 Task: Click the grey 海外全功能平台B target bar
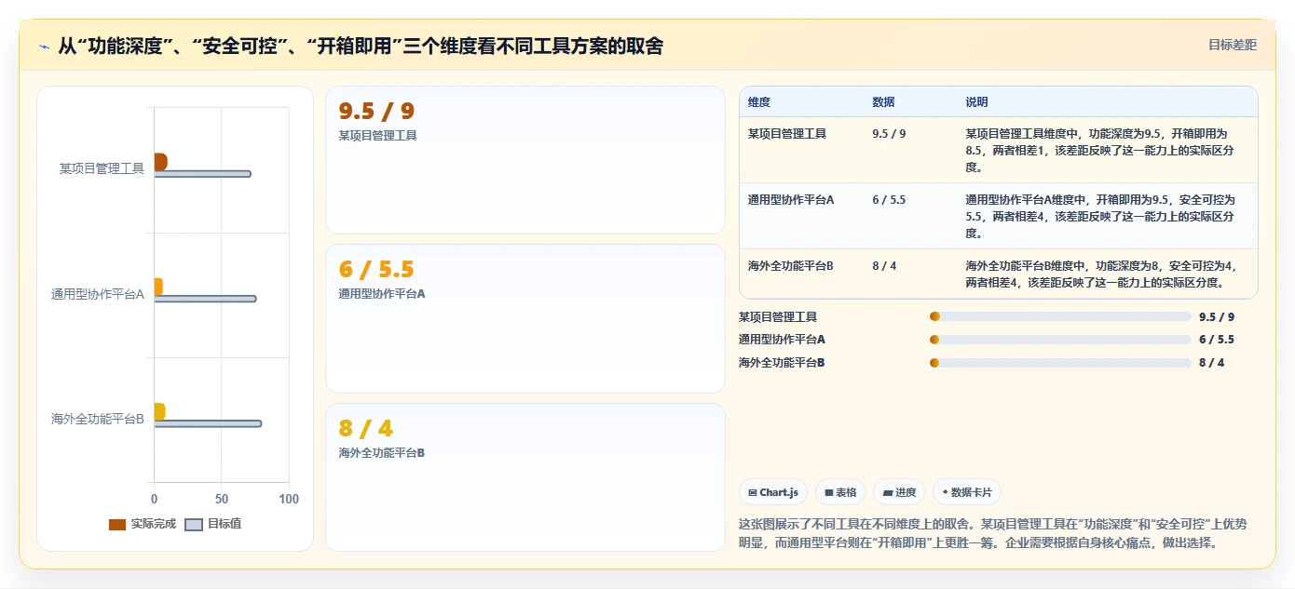click(208, 423)
